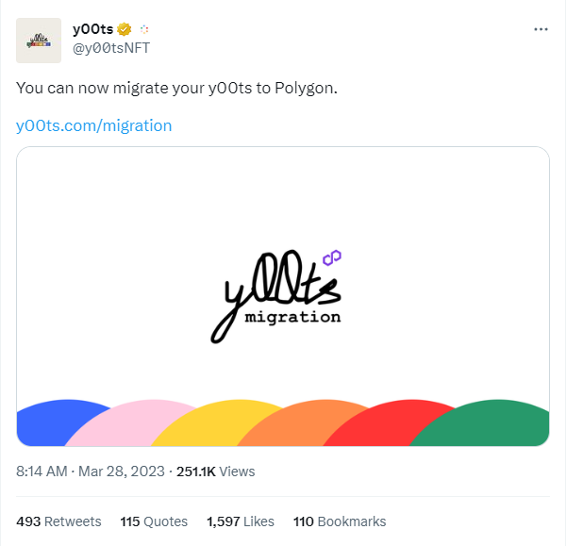
Task: Open the y00ts.com/migration link
Action: [x=93, y=125]
